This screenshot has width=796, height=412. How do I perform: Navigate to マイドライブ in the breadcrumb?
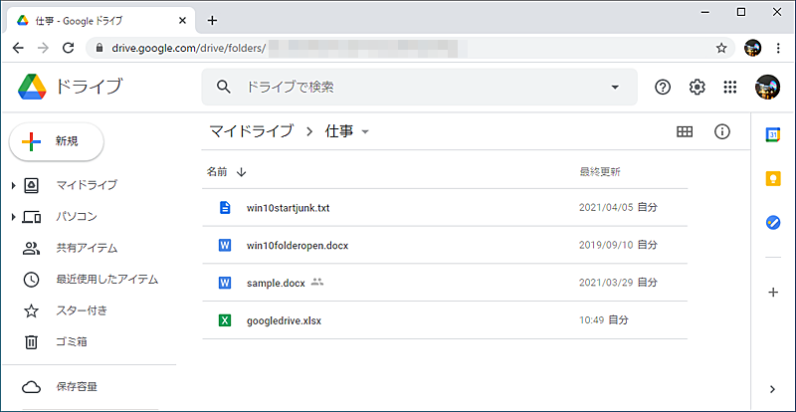point(251,131)
